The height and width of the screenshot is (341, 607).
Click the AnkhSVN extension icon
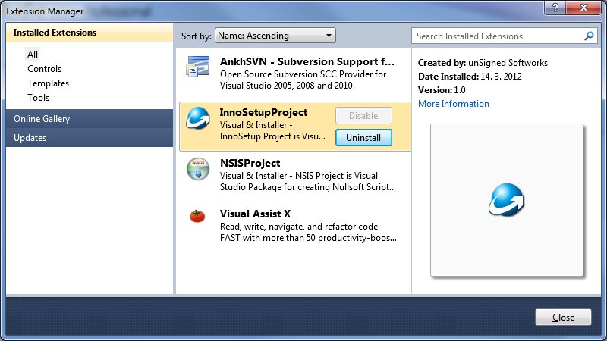198,67
